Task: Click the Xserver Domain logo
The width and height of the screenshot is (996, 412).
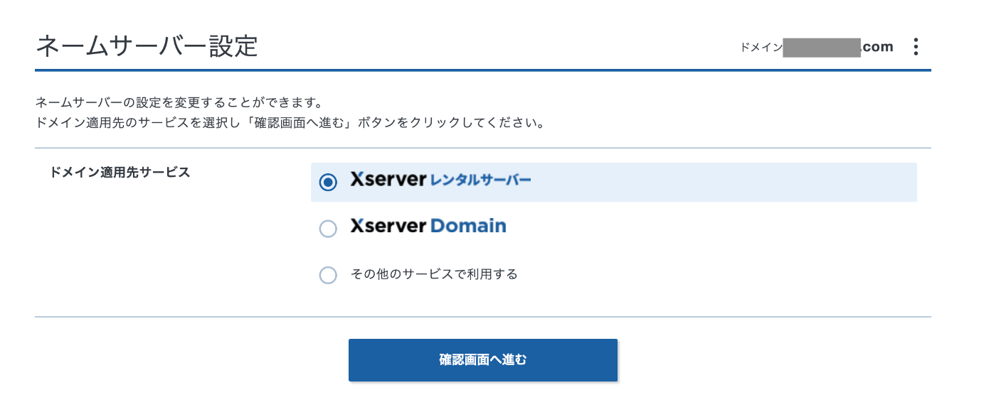Action: (x=428, y=227)
